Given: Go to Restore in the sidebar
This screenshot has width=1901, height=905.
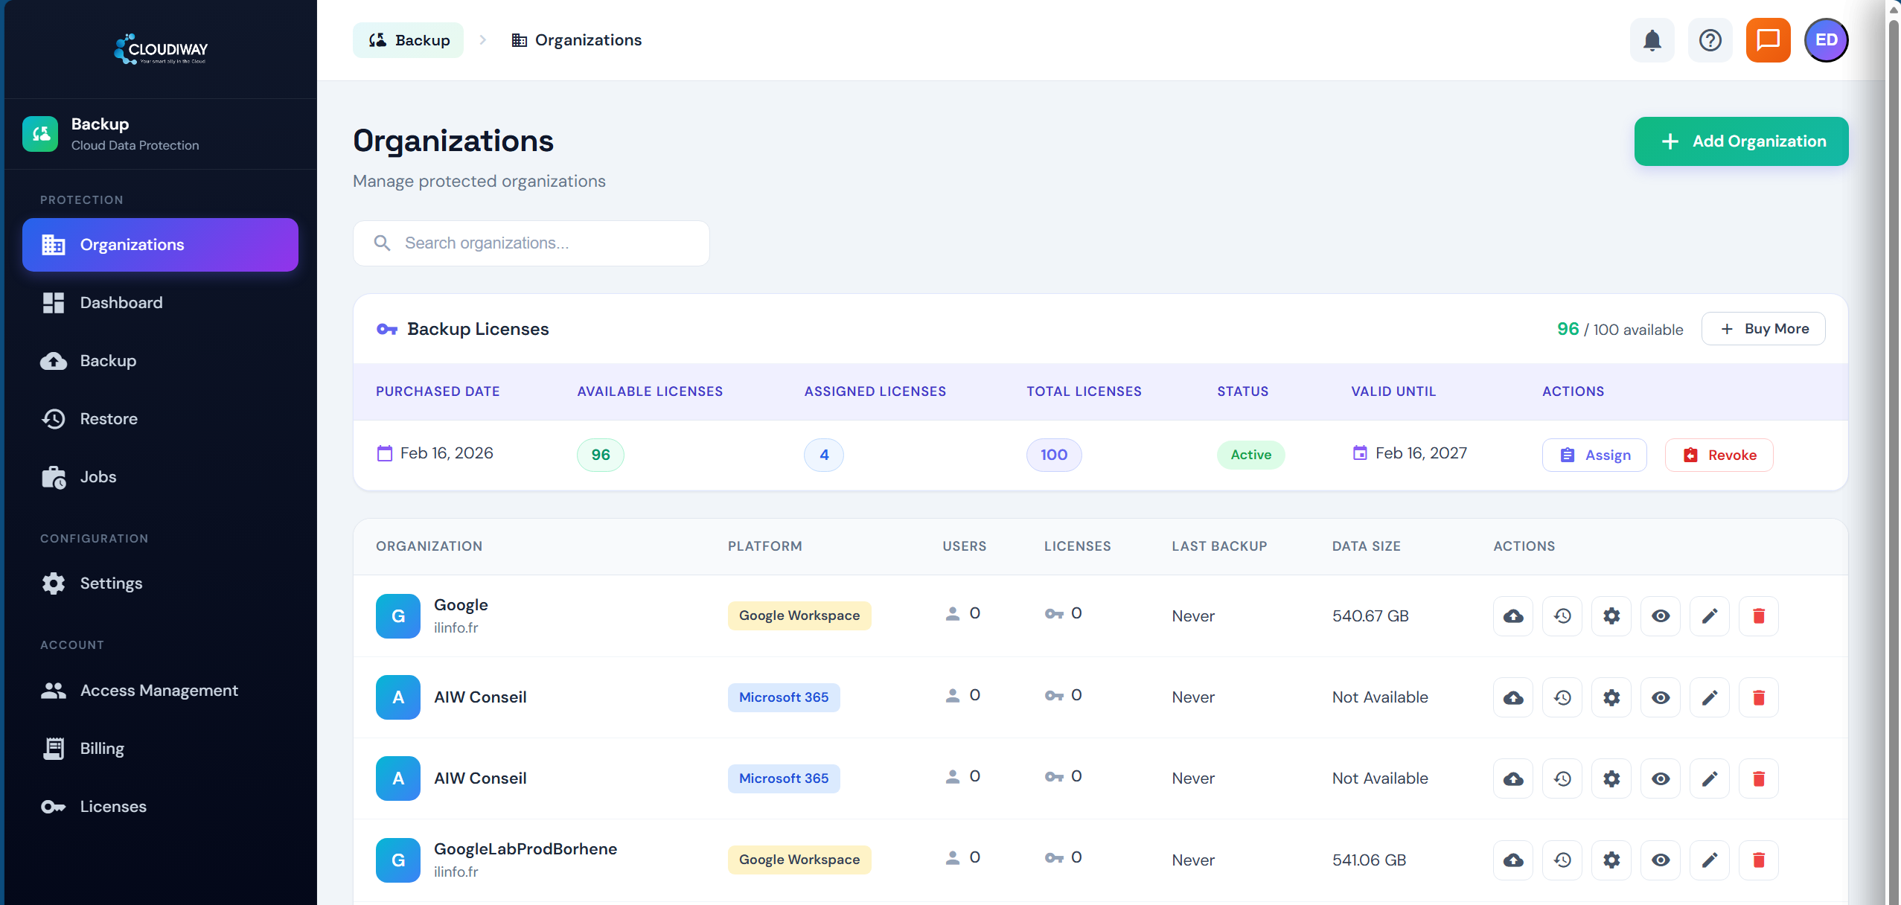Looking at the screenshot, I should pyautogui.click(x=160, y=419).
